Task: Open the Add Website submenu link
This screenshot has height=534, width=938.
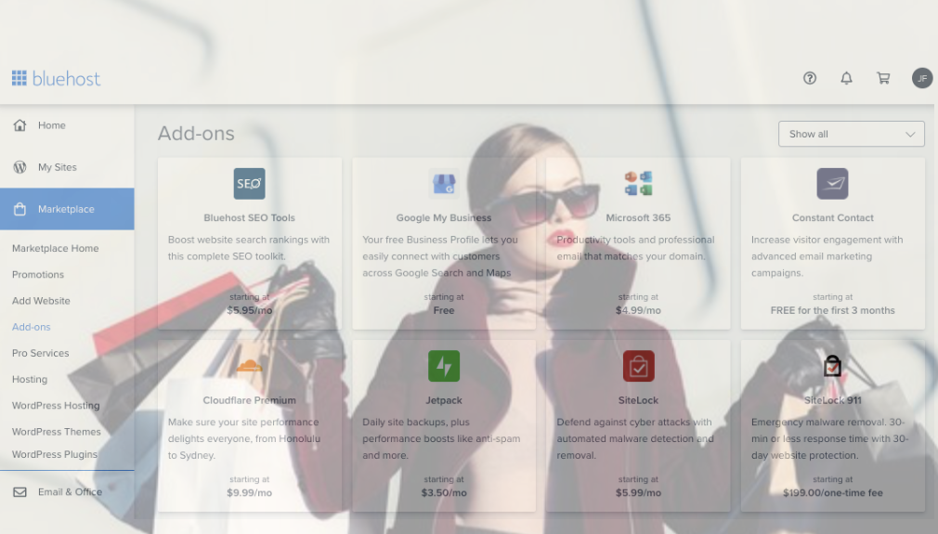Action: point(41,301)
